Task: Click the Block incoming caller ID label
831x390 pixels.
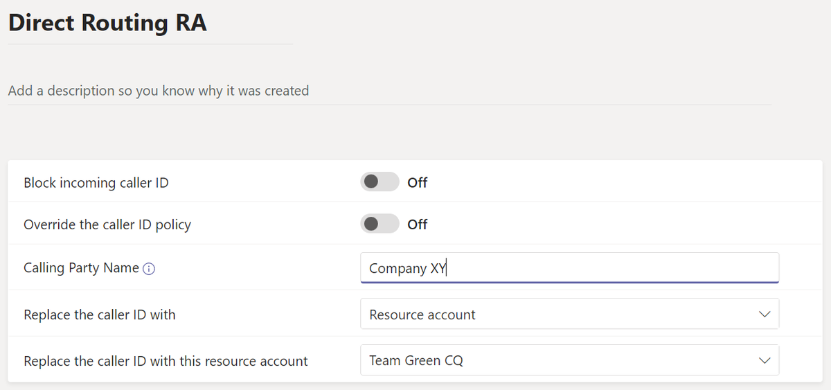Action: 96,183
